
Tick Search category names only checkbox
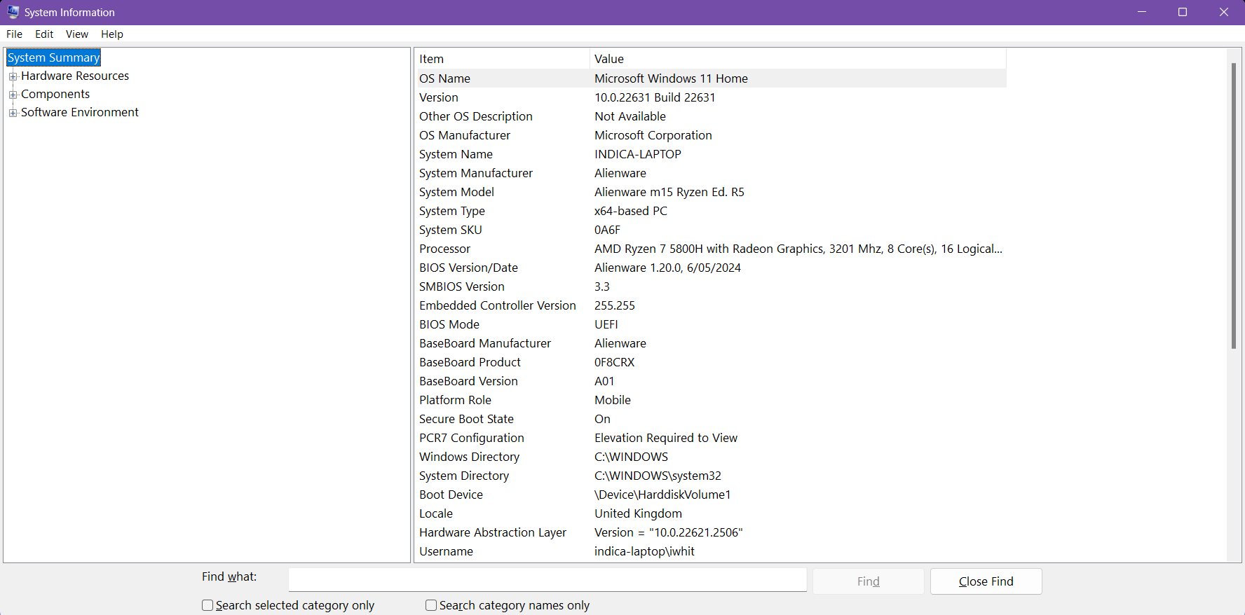coord(431,605)
